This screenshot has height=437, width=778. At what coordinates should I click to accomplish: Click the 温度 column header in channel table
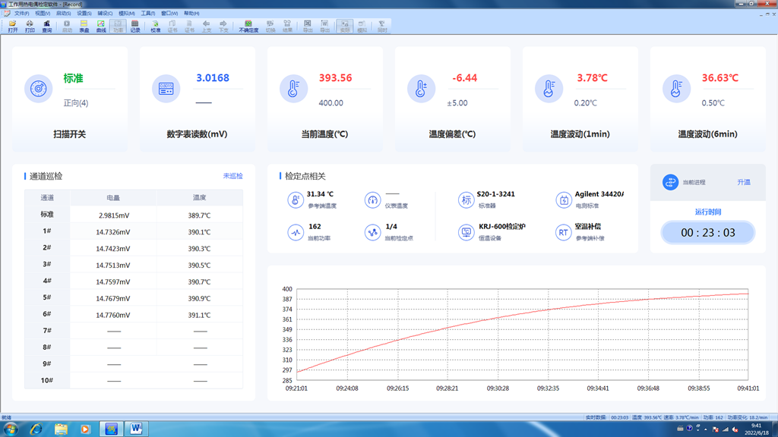click(200, 198)
